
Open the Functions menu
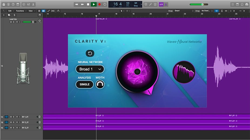(21, 11)
